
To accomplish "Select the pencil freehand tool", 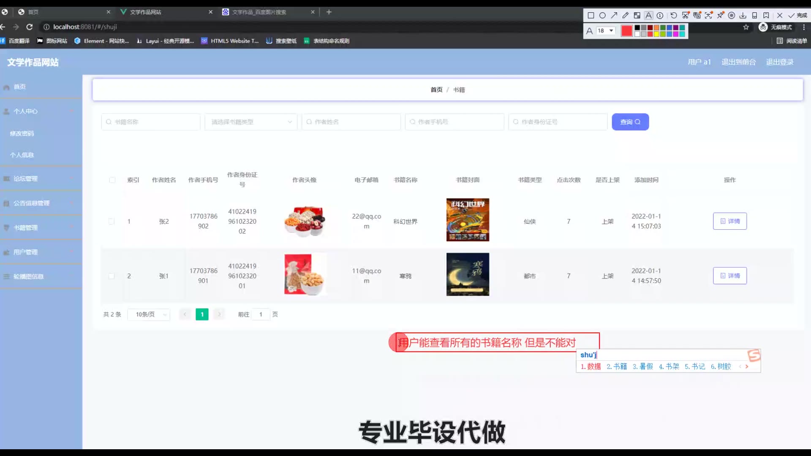I will tap(626, 15).
